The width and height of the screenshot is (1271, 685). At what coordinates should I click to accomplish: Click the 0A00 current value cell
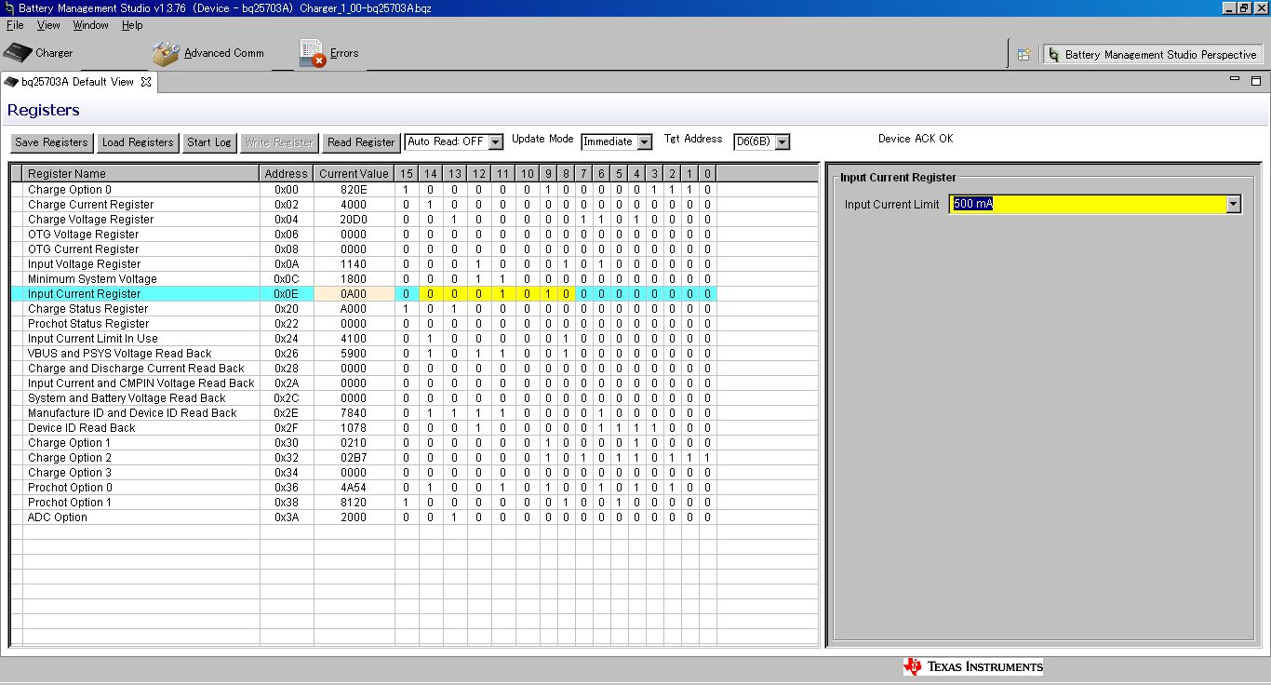354,294
